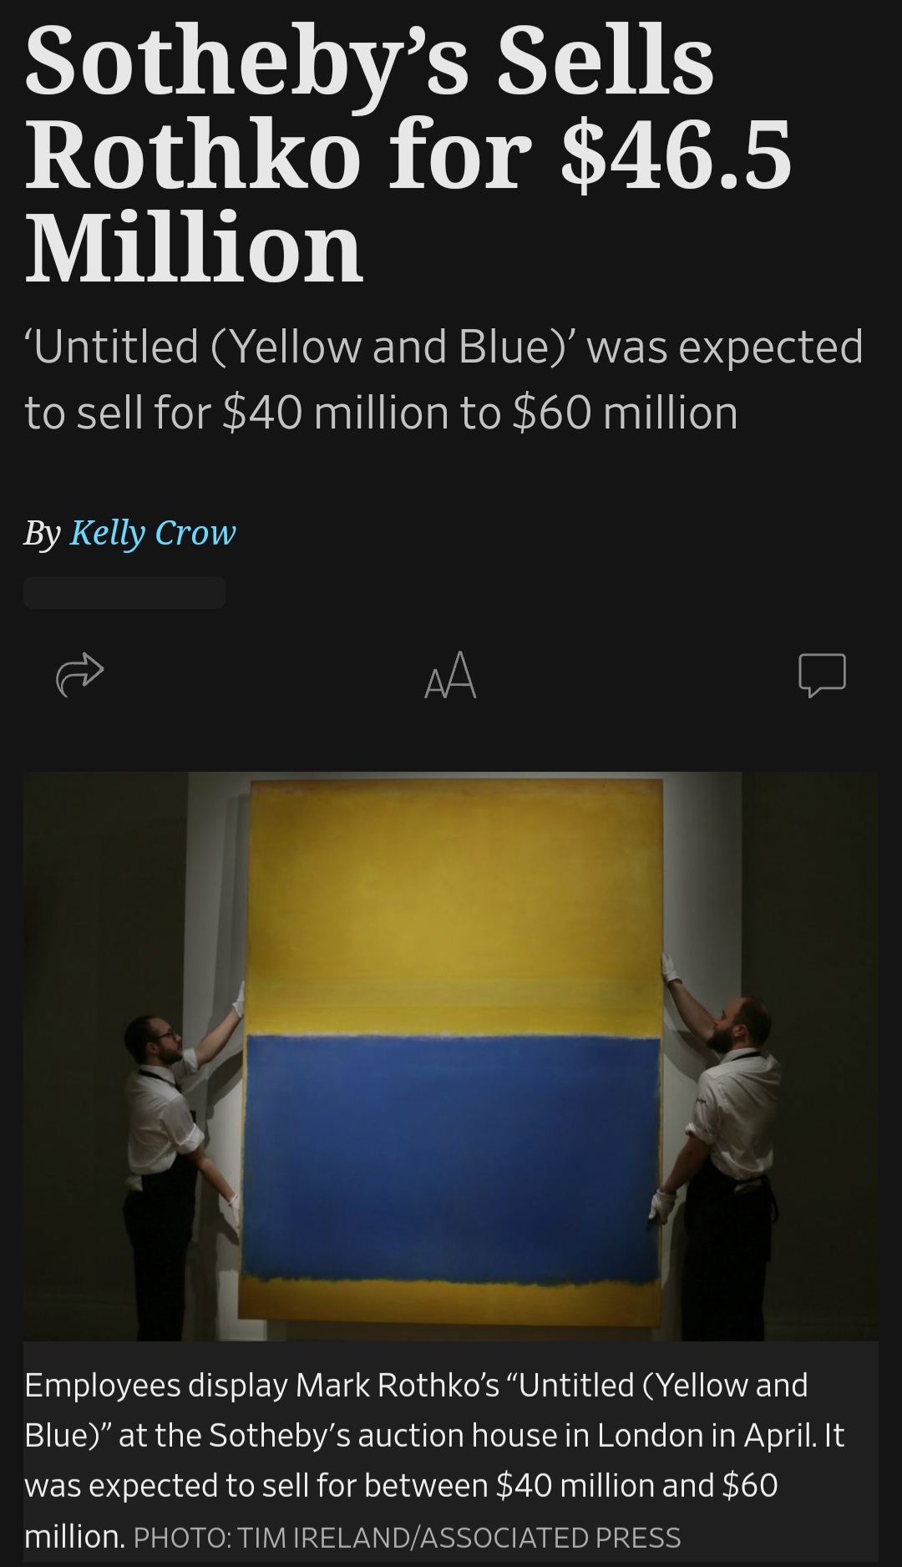
Task: Tap the Rothko painting photo
Action: pos(451,1056)
